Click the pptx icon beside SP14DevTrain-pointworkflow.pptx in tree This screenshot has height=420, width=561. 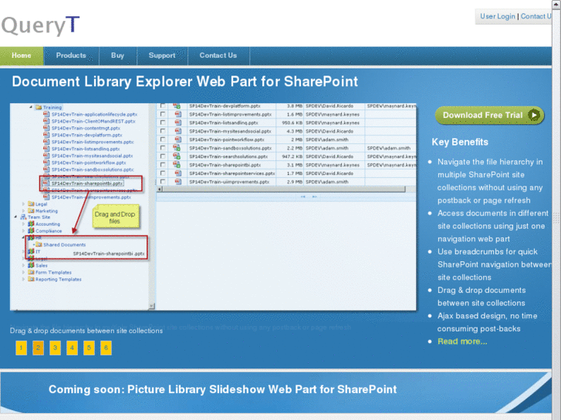coord(46,163)
